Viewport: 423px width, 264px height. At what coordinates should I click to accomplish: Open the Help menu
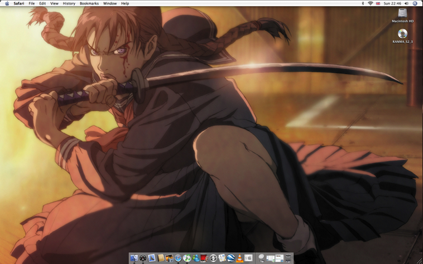coord(125,3)
